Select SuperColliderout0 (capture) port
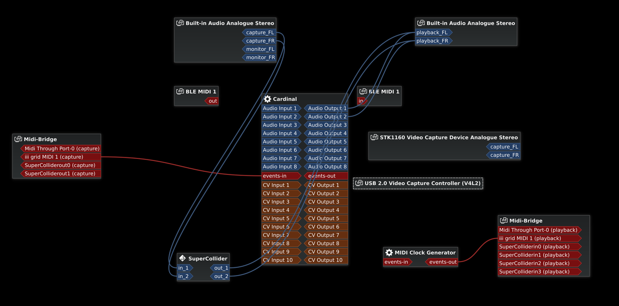The height and width of the screenshot is (306, 619). (x=60, y=165)
